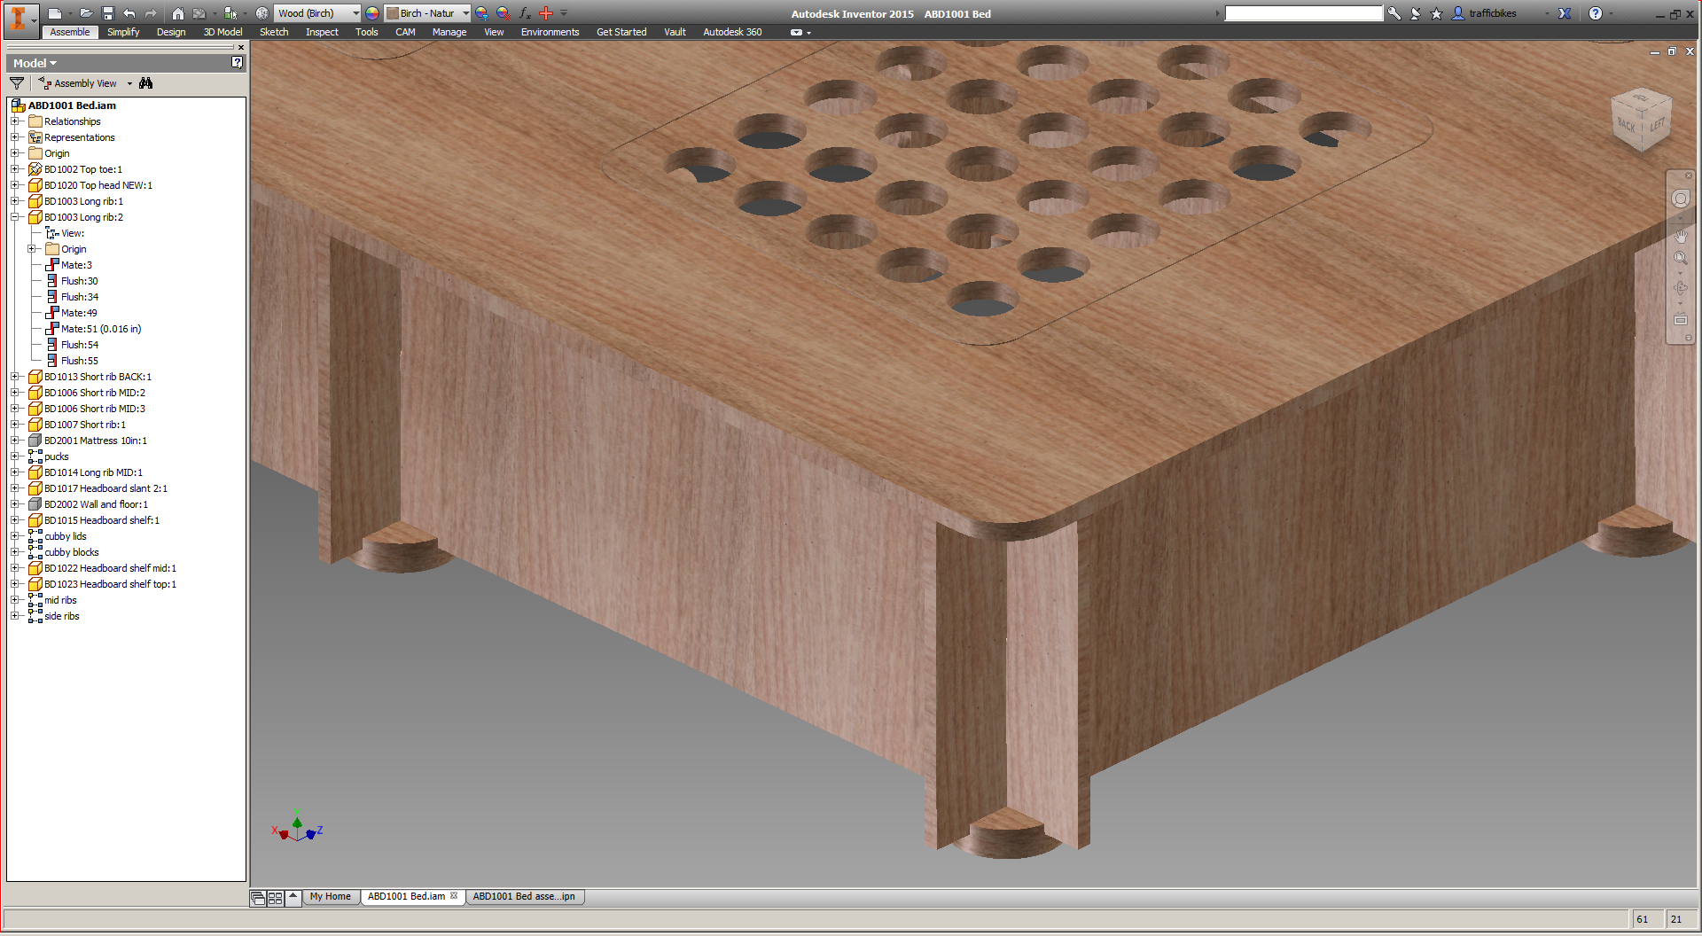Click inside the search input field

tap(1303, 13)
